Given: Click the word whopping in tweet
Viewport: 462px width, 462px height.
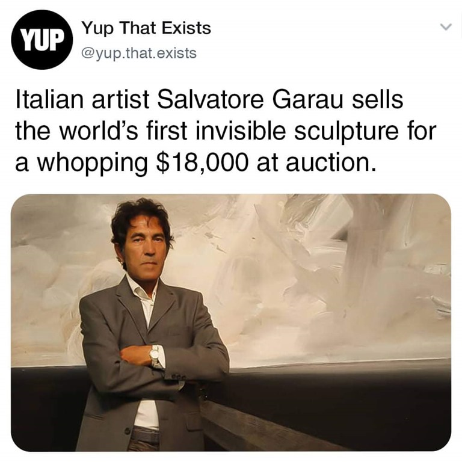Looking at the screenshot, I should coord(92,164).
